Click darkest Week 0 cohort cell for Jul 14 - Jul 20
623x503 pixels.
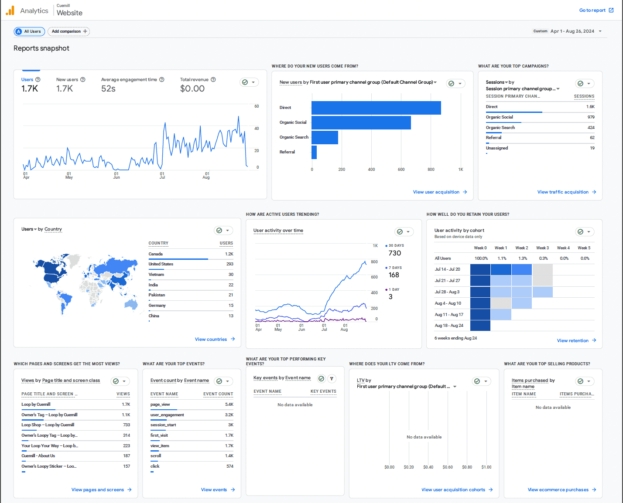480,269
